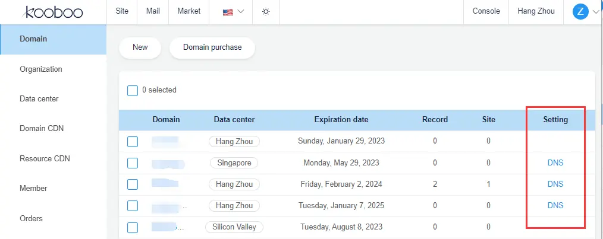The width and height of the screenshot is (603, 239).
Task: Open DNS settings for the Singapore domain
Action: coord(555,162)
